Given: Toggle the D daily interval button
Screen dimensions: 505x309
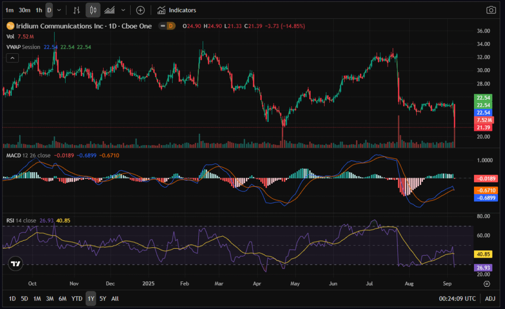Looking at the screenshot, I should pyautogui.click(x=49, y=10).
